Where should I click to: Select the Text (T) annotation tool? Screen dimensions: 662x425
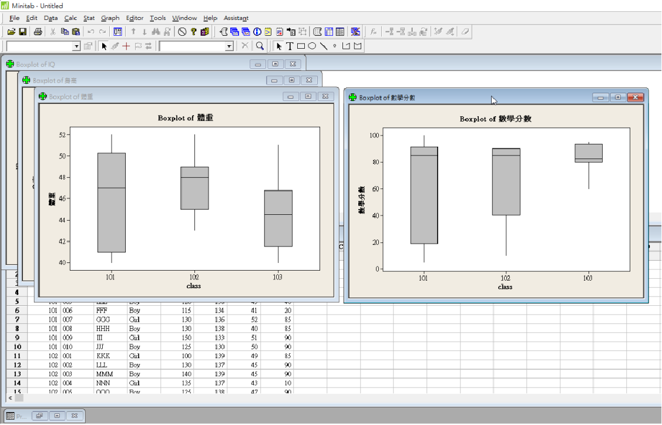click(x=290, y=46)
